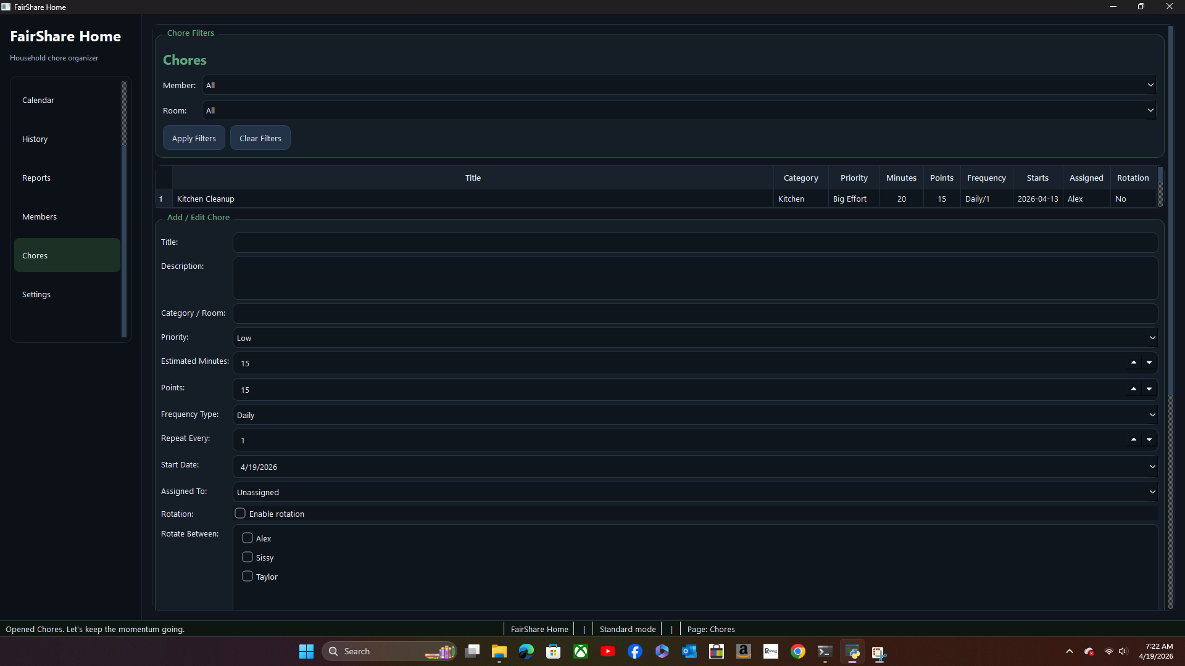Check Sissy in Rotate Between list
The width and height of the screenshot is (1185, 666).
pyautogui.click(x=247, y=556)
